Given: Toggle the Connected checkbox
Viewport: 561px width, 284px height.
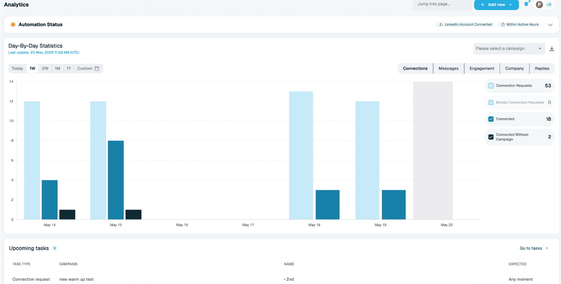Looking at the screenshot, I should point(491,119).
